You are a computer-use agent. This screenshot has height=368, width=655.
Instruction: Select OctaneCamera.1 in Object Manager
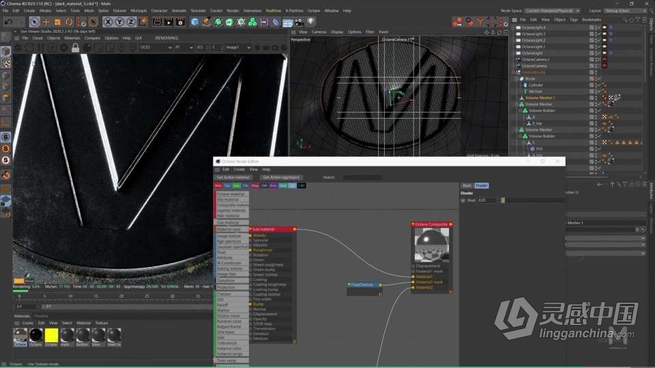pyautogui.click(x=535, y=59)
